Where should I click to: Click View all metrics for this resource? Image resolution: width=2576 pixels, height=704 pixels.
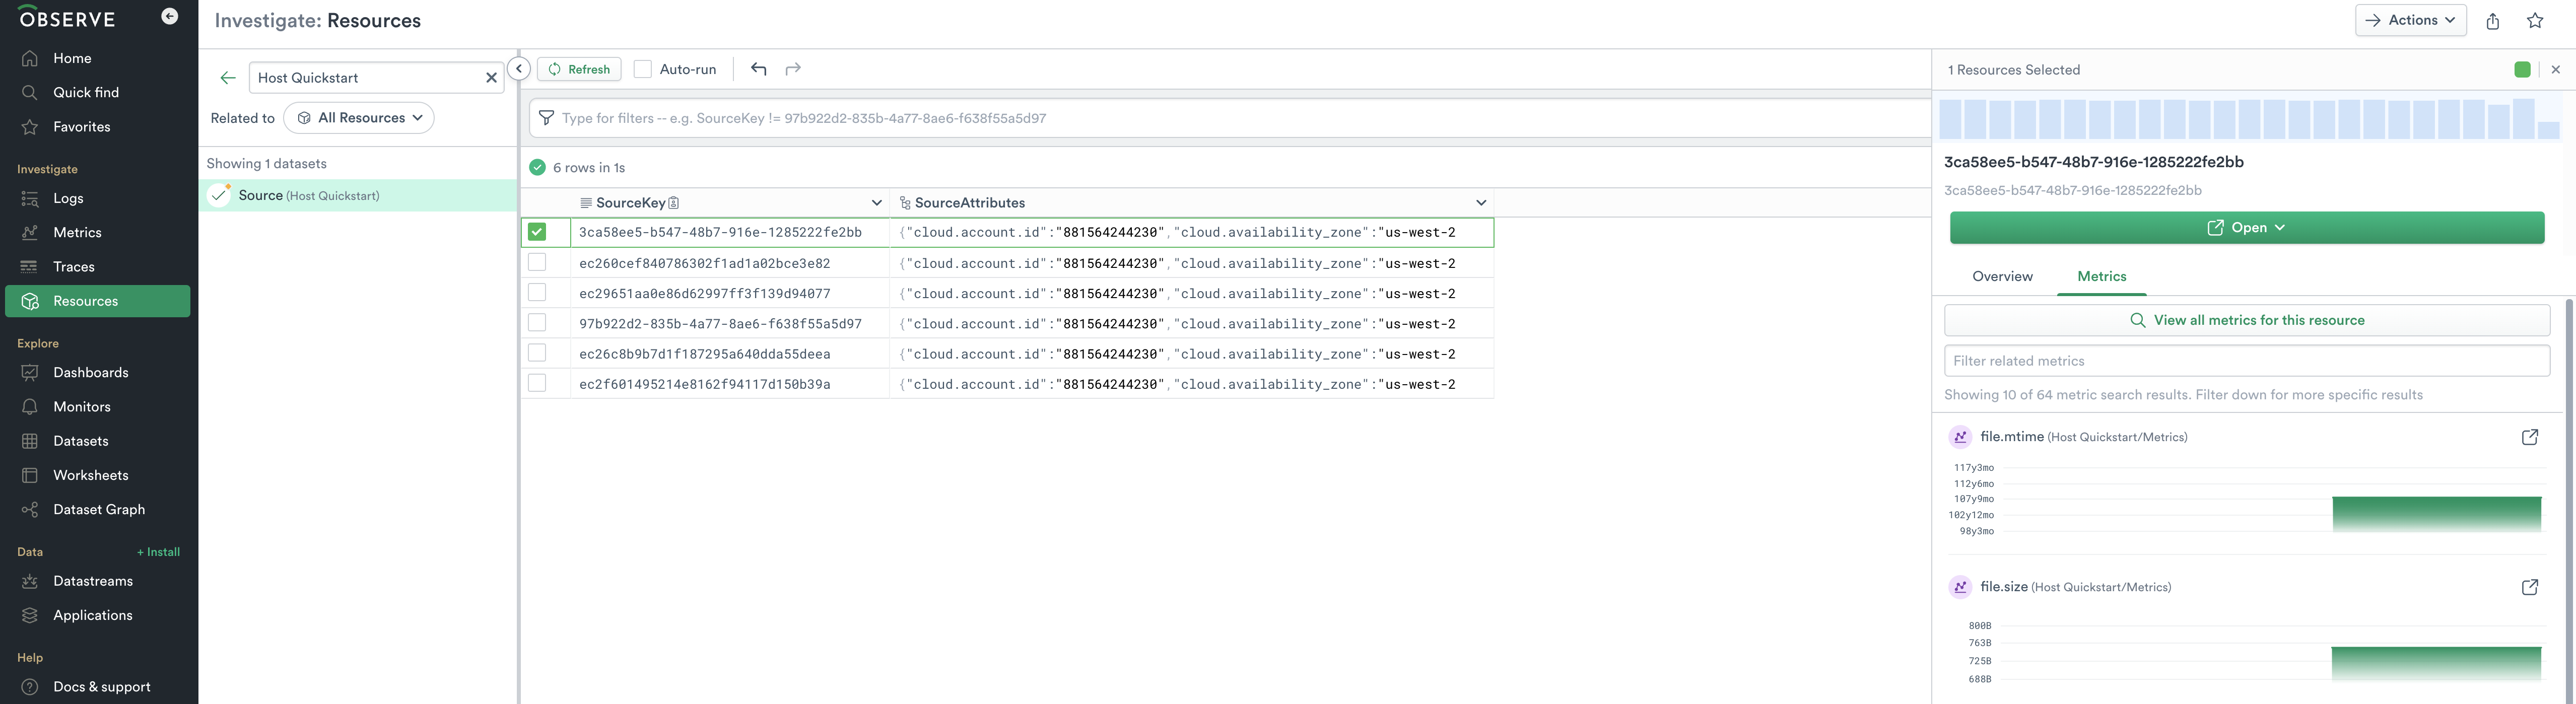[x=2246, y=321]
